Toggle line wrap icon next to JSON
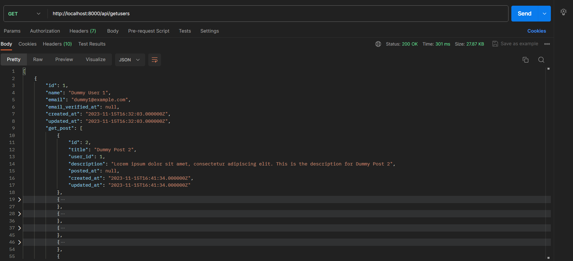 click(x=154, y=60)
